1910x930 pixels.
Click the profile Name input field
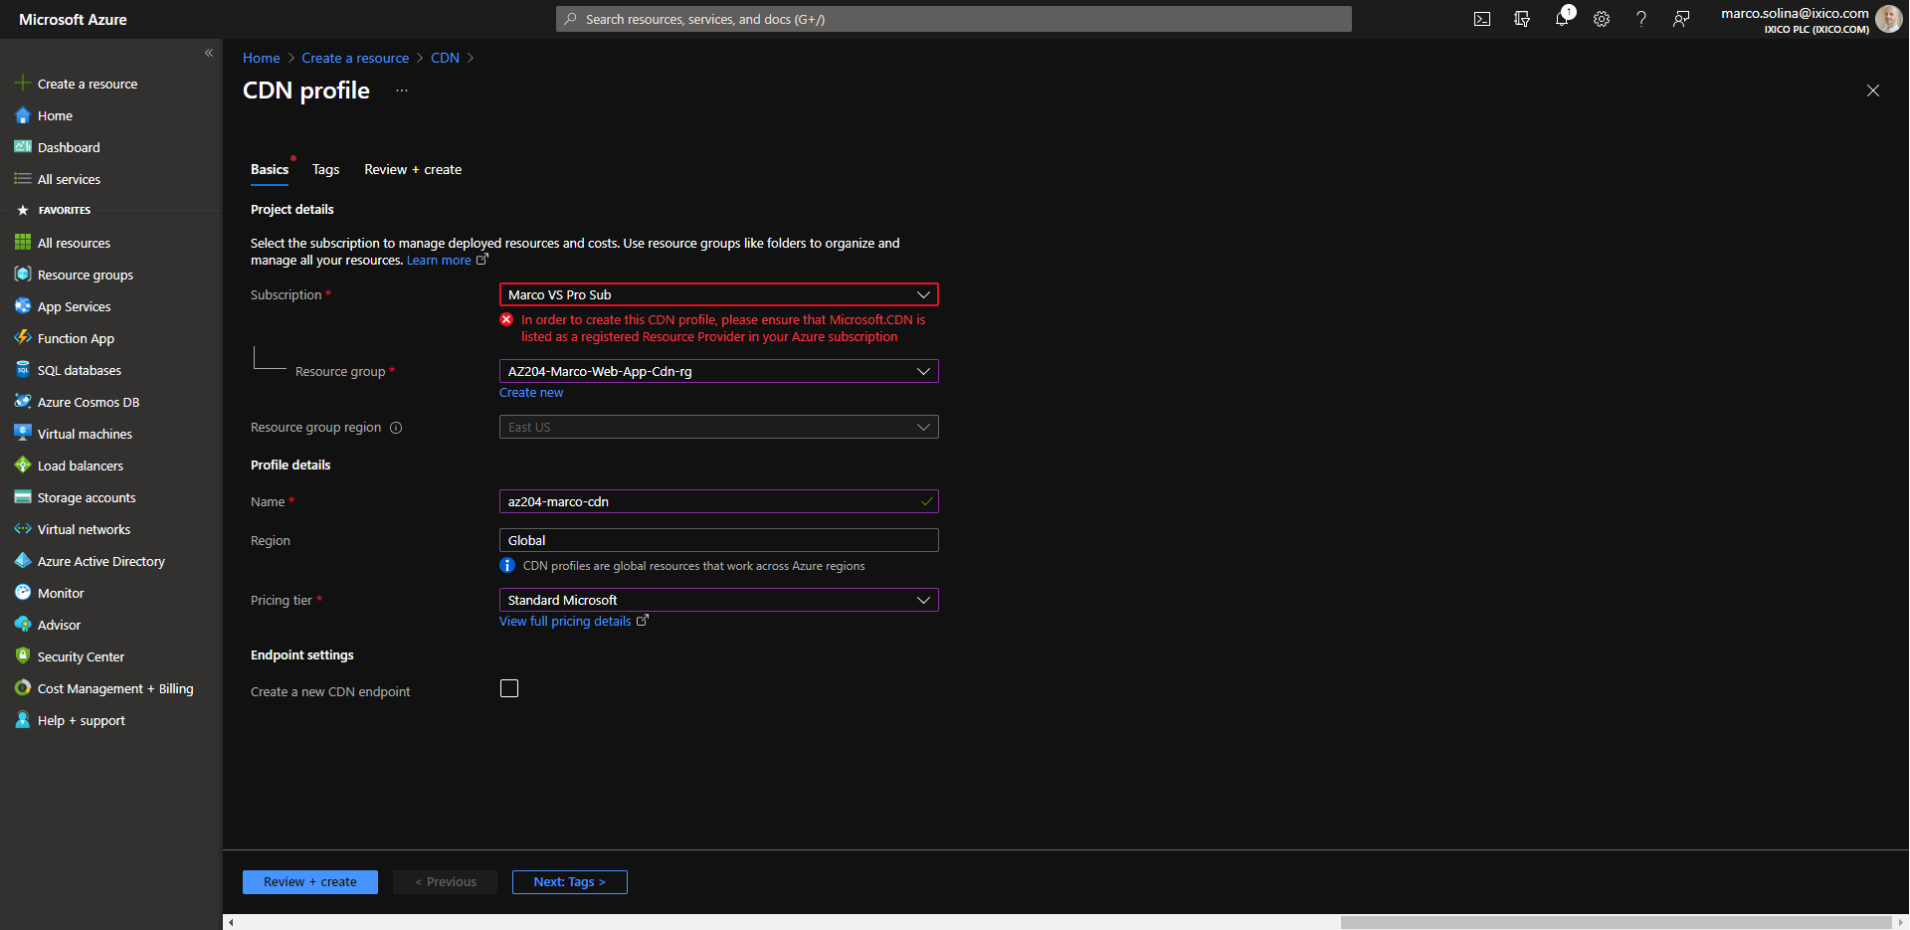(x=718, y=501)
